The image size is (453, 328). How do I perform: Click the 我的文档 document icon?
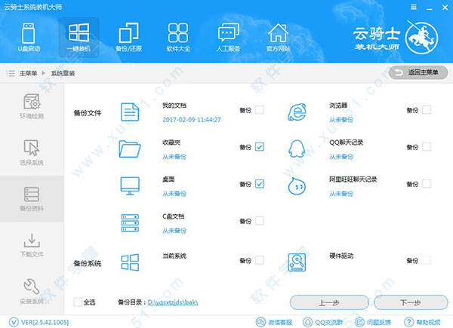click(130, 112)
